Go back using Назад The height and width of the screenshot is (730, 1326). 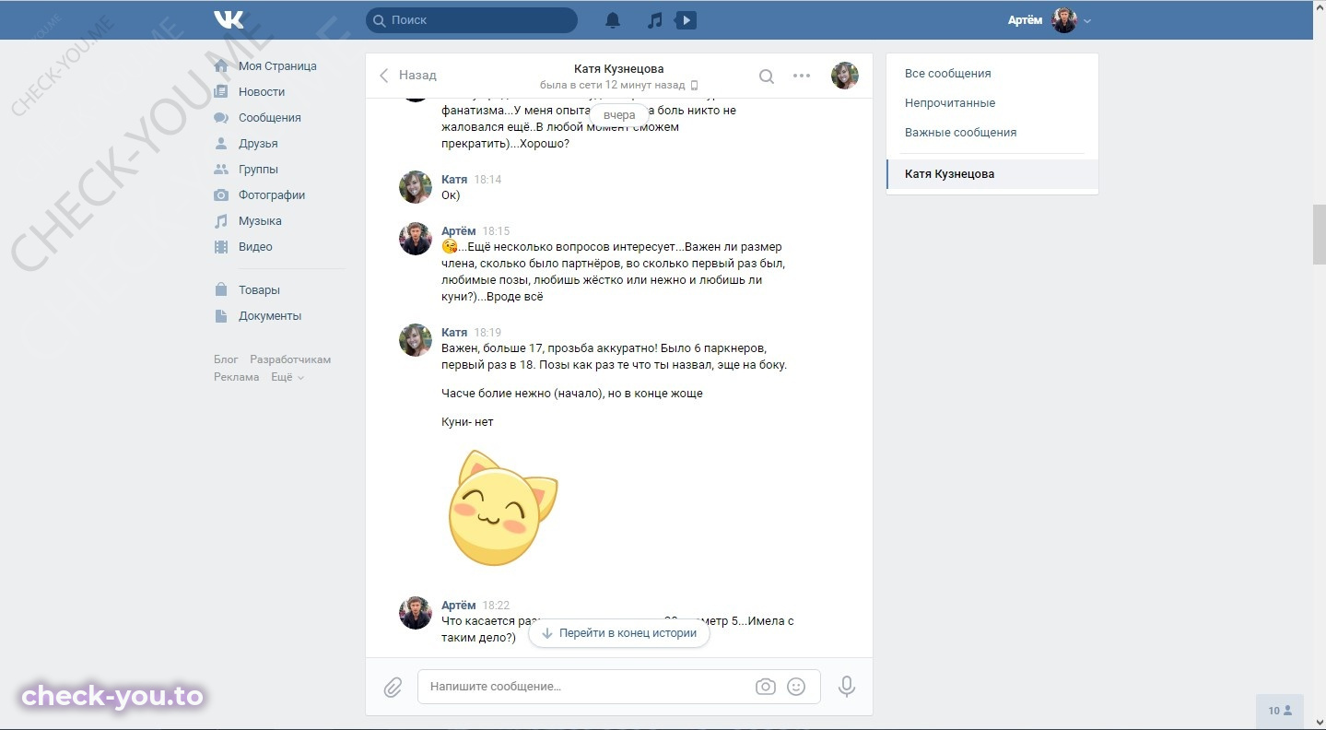pos(408,76)
